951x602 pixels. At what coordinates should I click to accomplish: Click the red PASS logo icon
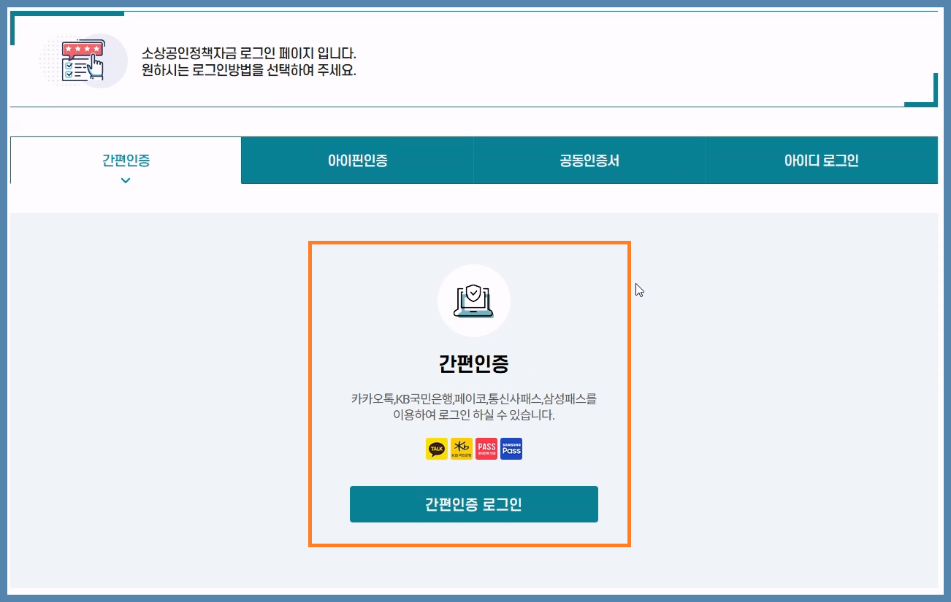(x=486, y=449)
